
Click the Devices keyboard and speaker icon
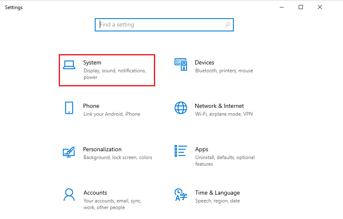coord(181,64)
